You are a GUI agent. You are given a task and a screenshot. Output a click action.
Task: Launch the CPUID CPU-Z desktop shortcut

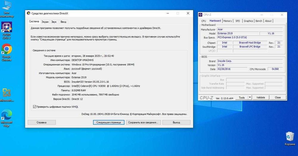[x=7, y=30]
